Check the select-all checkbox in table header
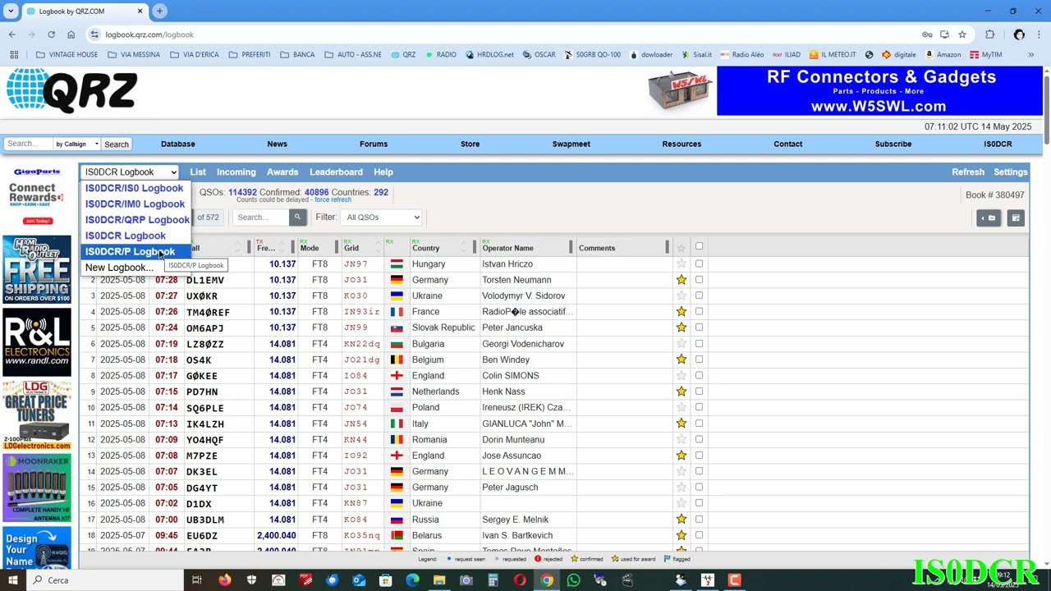The height and width of the screenshot is (591, 1051). tap(699, 246)
